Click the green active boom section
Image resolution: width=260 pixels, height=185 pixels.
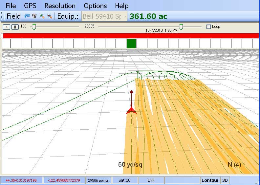(131, 43)
